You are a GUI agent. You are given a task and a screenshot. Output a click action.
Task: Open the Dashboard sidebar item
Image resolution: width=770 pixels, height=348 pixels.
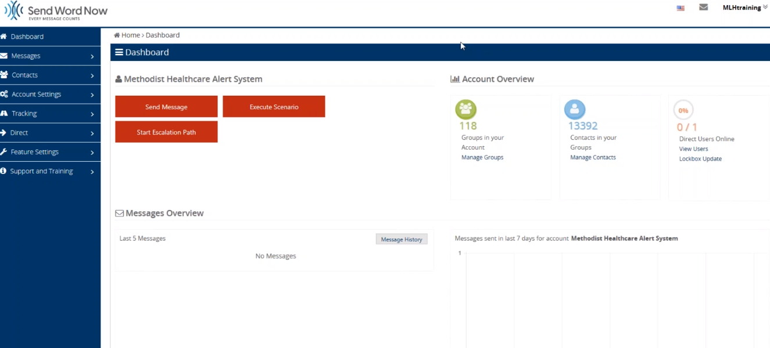[50, 37]
